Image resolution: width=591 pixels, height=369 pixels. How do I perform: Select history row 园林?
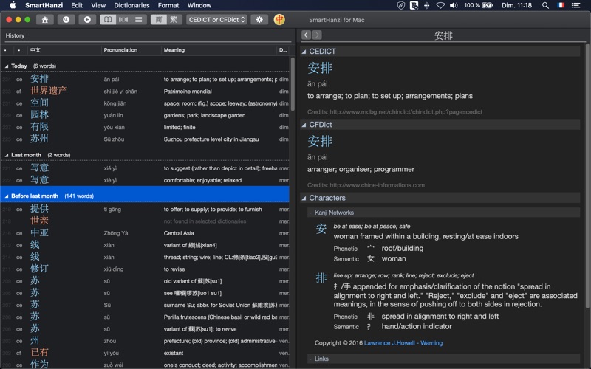(145, 115)
